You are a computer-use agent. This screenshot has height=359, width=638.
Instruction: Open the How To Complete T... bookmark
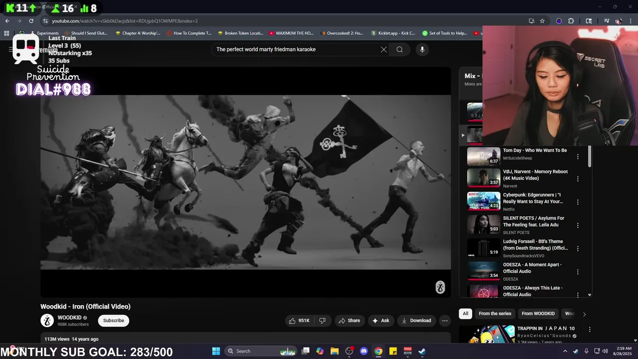tap(189, 33)
